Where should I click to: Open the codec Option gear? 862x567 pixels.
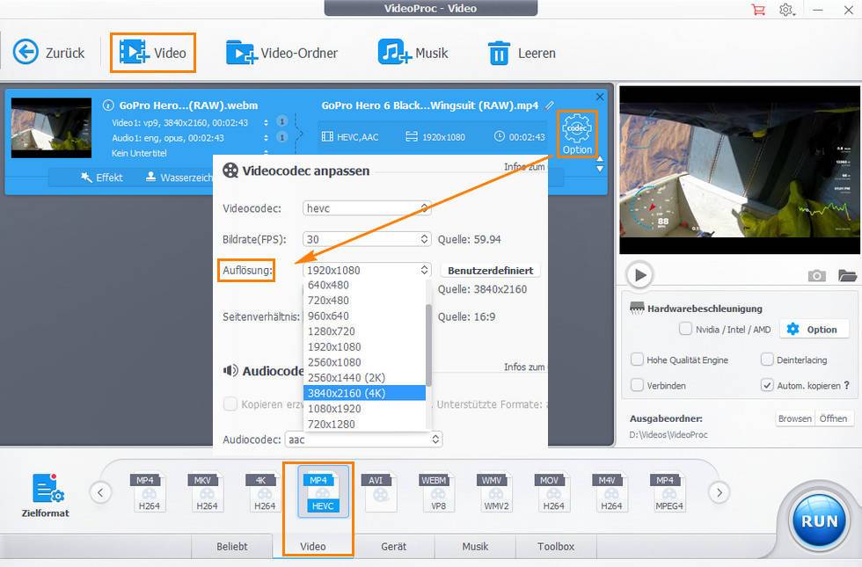click(577, 134)
